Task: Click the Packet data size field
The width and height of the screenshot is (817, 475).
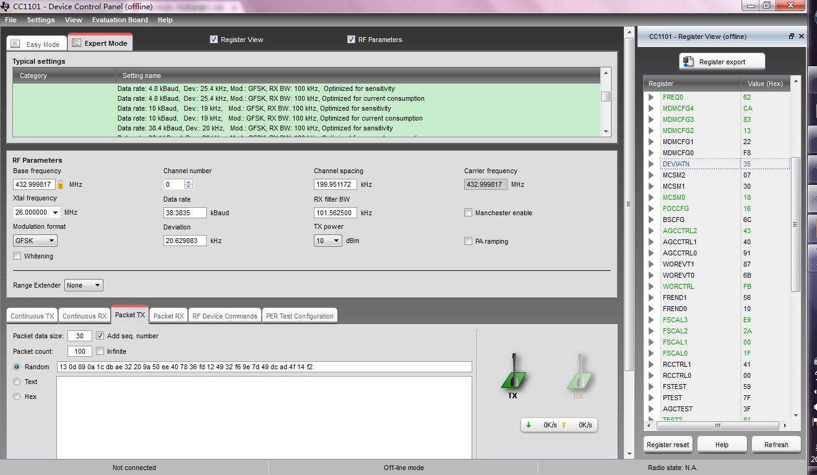Action: coord(80,336)
